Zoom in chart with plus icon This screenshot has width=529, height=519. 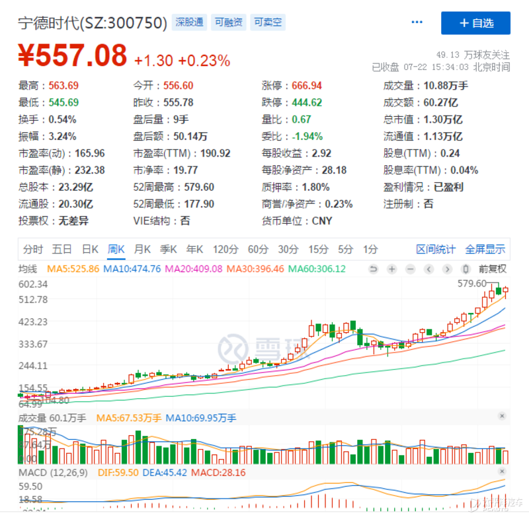click(x=391, y=269)
